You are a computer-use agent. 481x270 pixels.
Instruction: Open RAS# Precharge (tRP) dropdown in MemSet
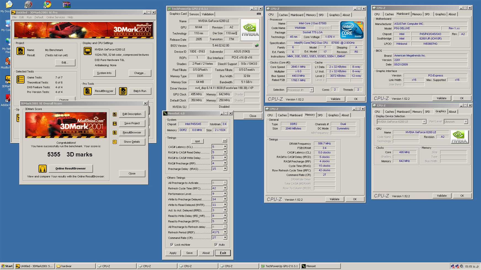click(225, 163)
